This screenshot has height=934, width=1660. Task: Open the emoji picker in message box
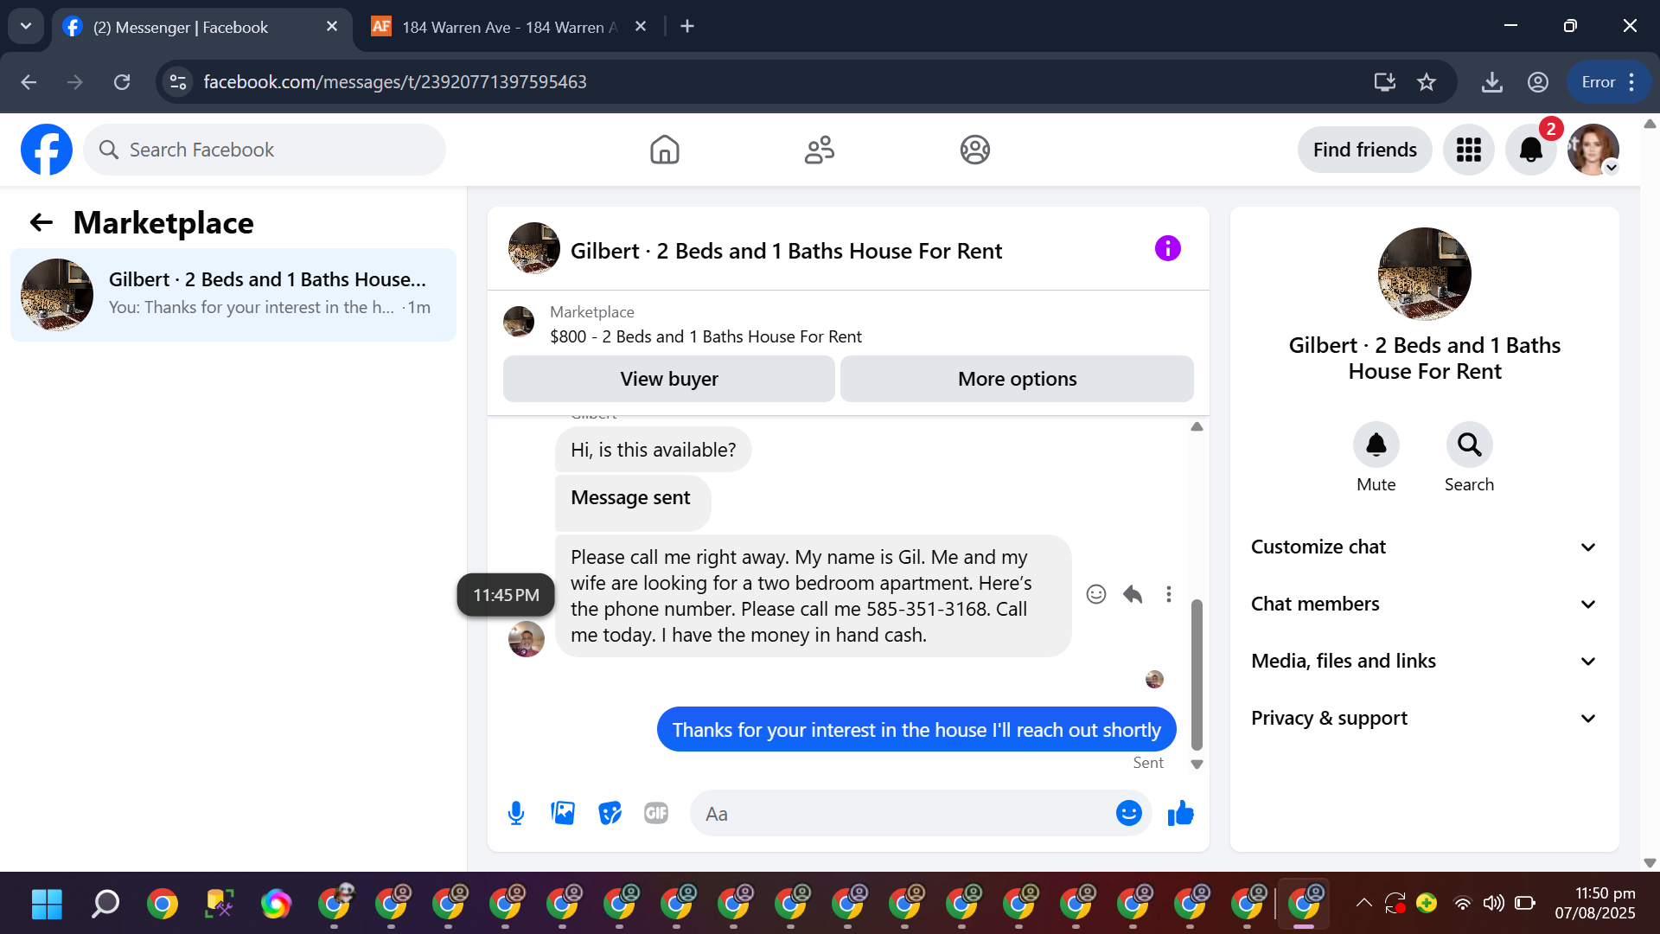1128,814
